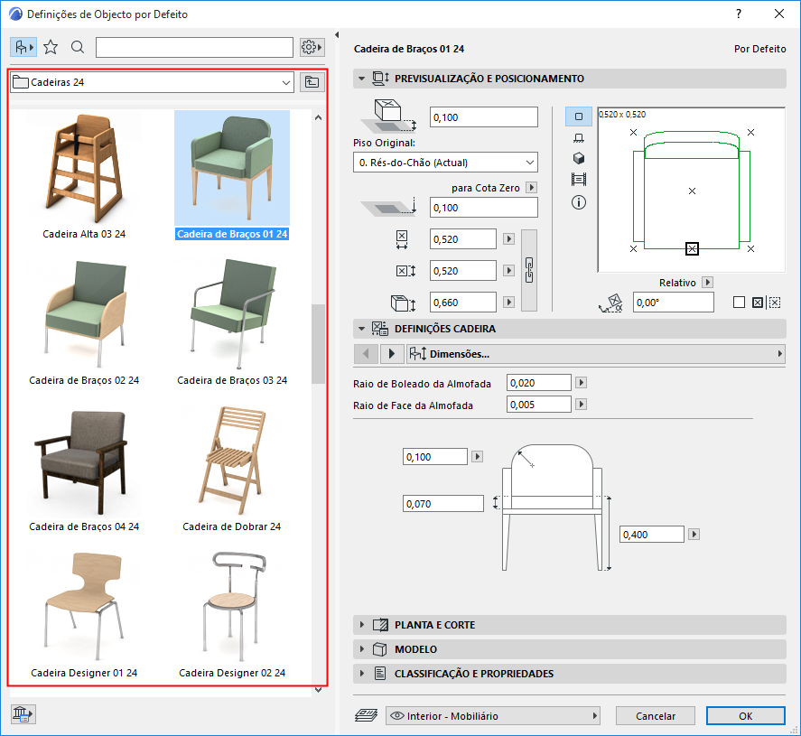Click the search magnifier icon
This screenshot has width=801, height=736.
[78, 47]
